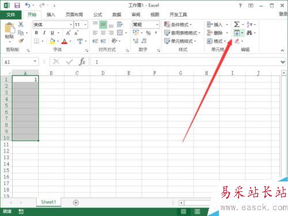This screenshot has height=216, width=288.
Task: Click the Find binoculars icon
Action: pos(249,33)
